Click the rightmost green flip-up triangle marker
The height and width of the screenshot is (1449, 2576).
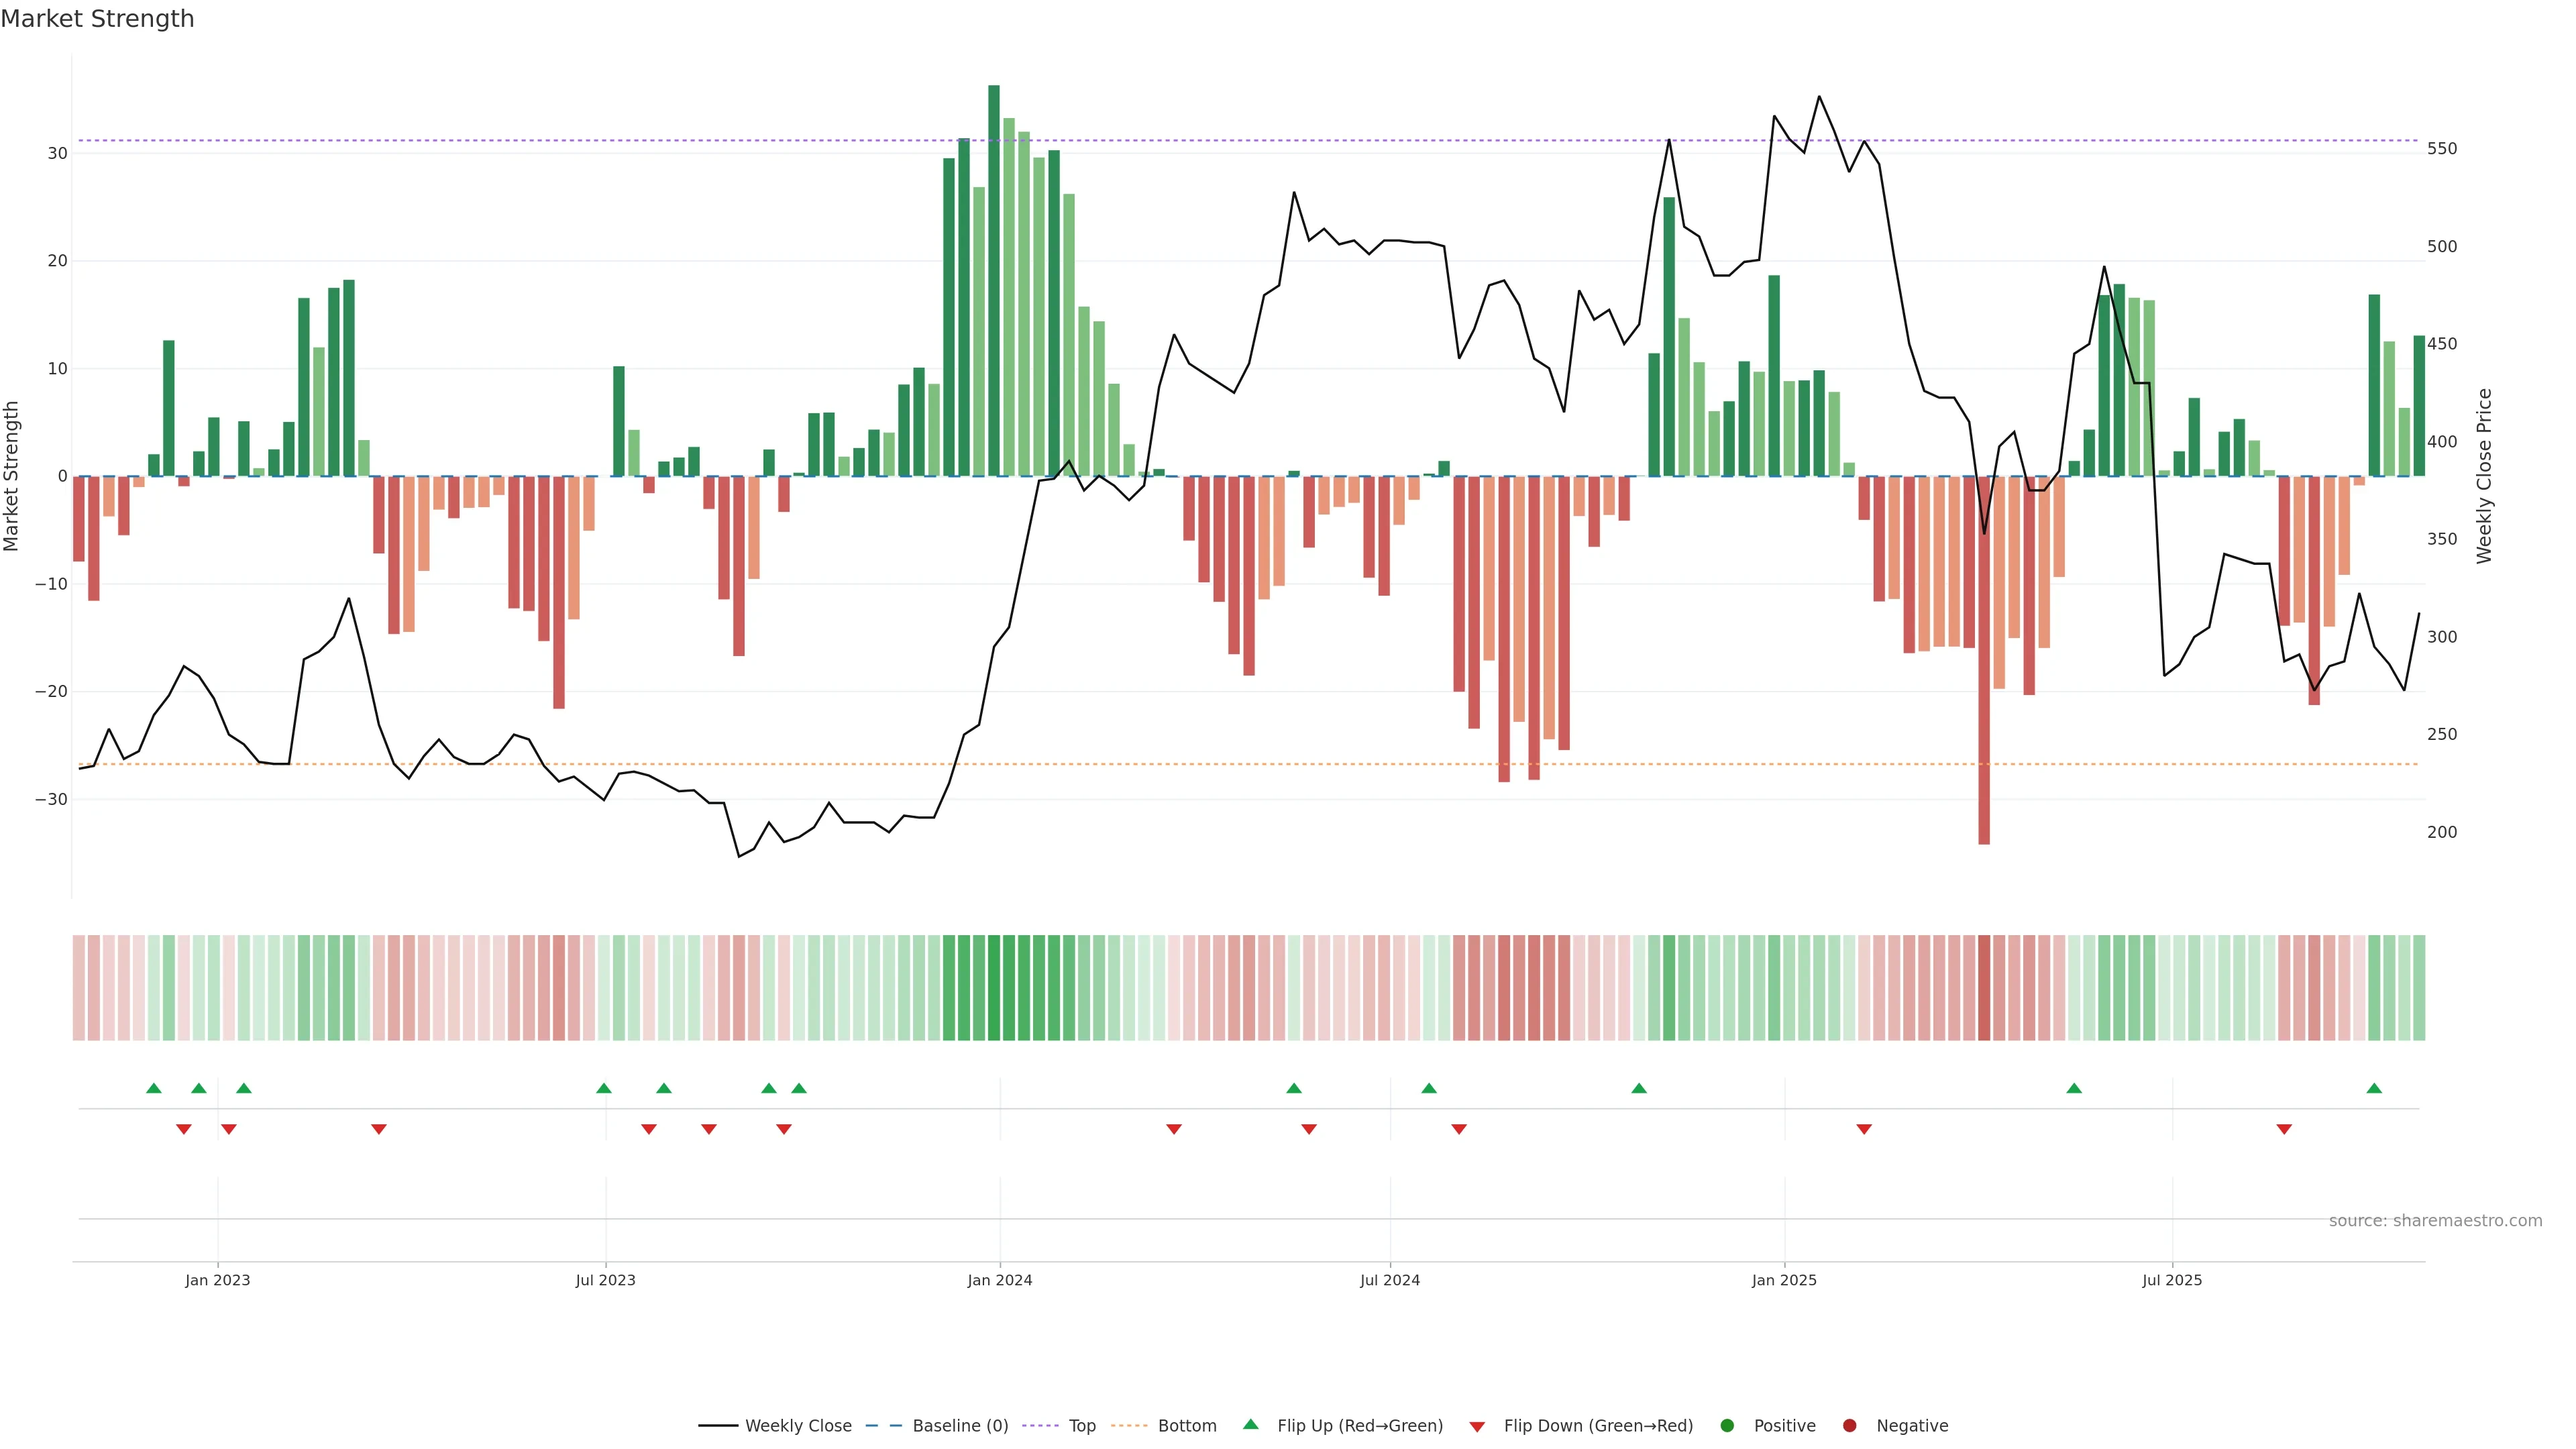2374,1088
